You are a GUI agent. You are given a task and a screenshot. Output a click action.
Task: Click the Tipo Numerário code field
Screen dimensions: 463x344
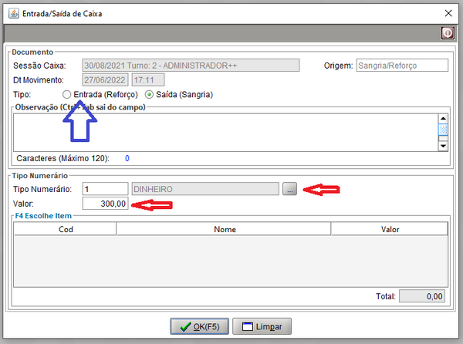(x=105, y=189)
